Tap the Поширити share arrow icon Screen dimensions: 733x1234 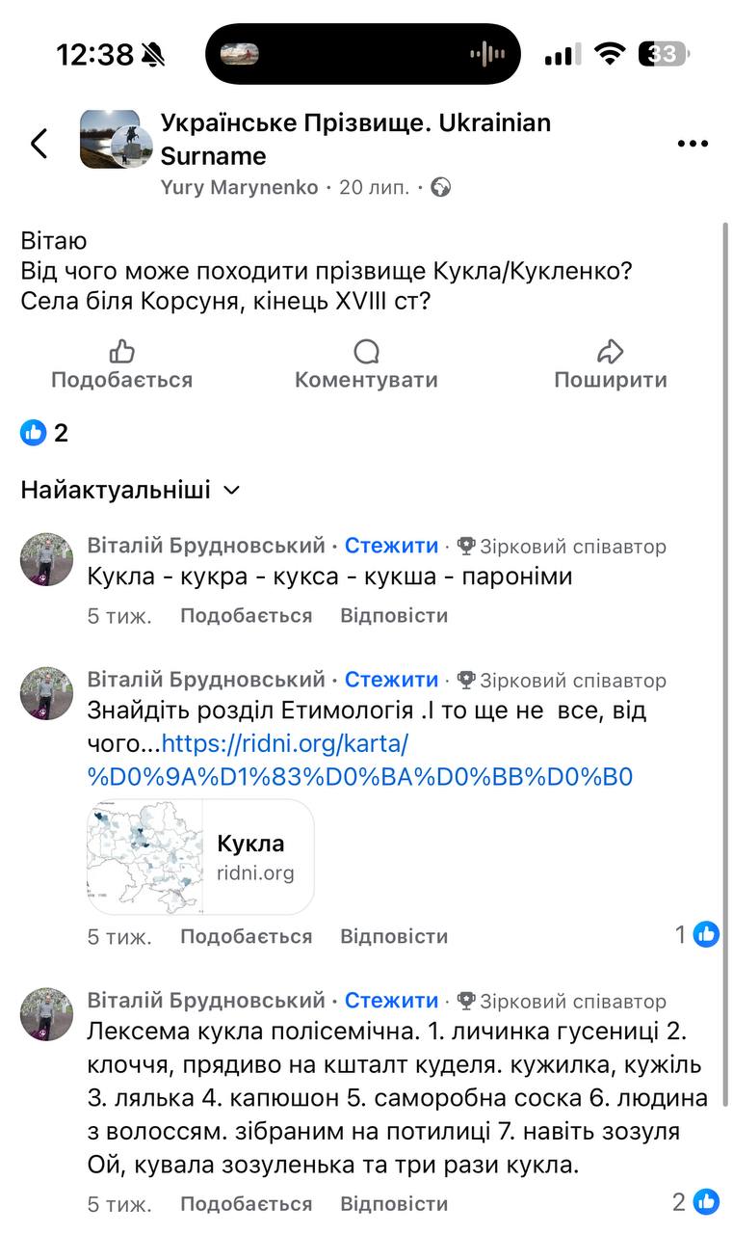(610, 351)
